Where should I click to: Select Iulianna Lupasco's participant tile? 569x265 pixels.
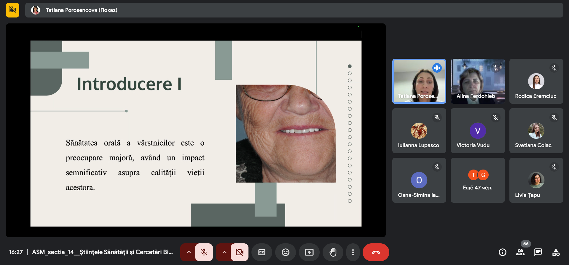coord(419,131)
